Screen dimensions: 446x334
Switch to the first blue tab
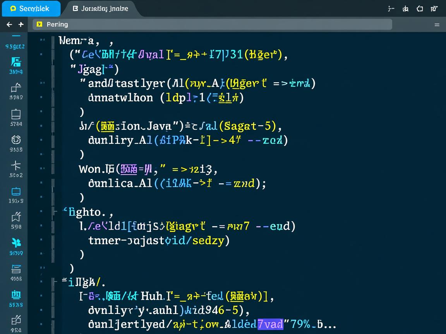(x=31, y=9)
